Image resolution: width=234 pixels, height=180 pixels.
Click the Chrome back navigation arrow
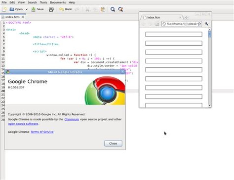144,24
